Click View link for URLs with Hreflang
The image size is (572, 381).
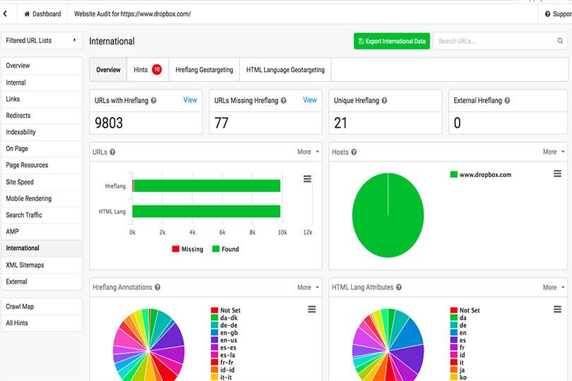point(190,100)
